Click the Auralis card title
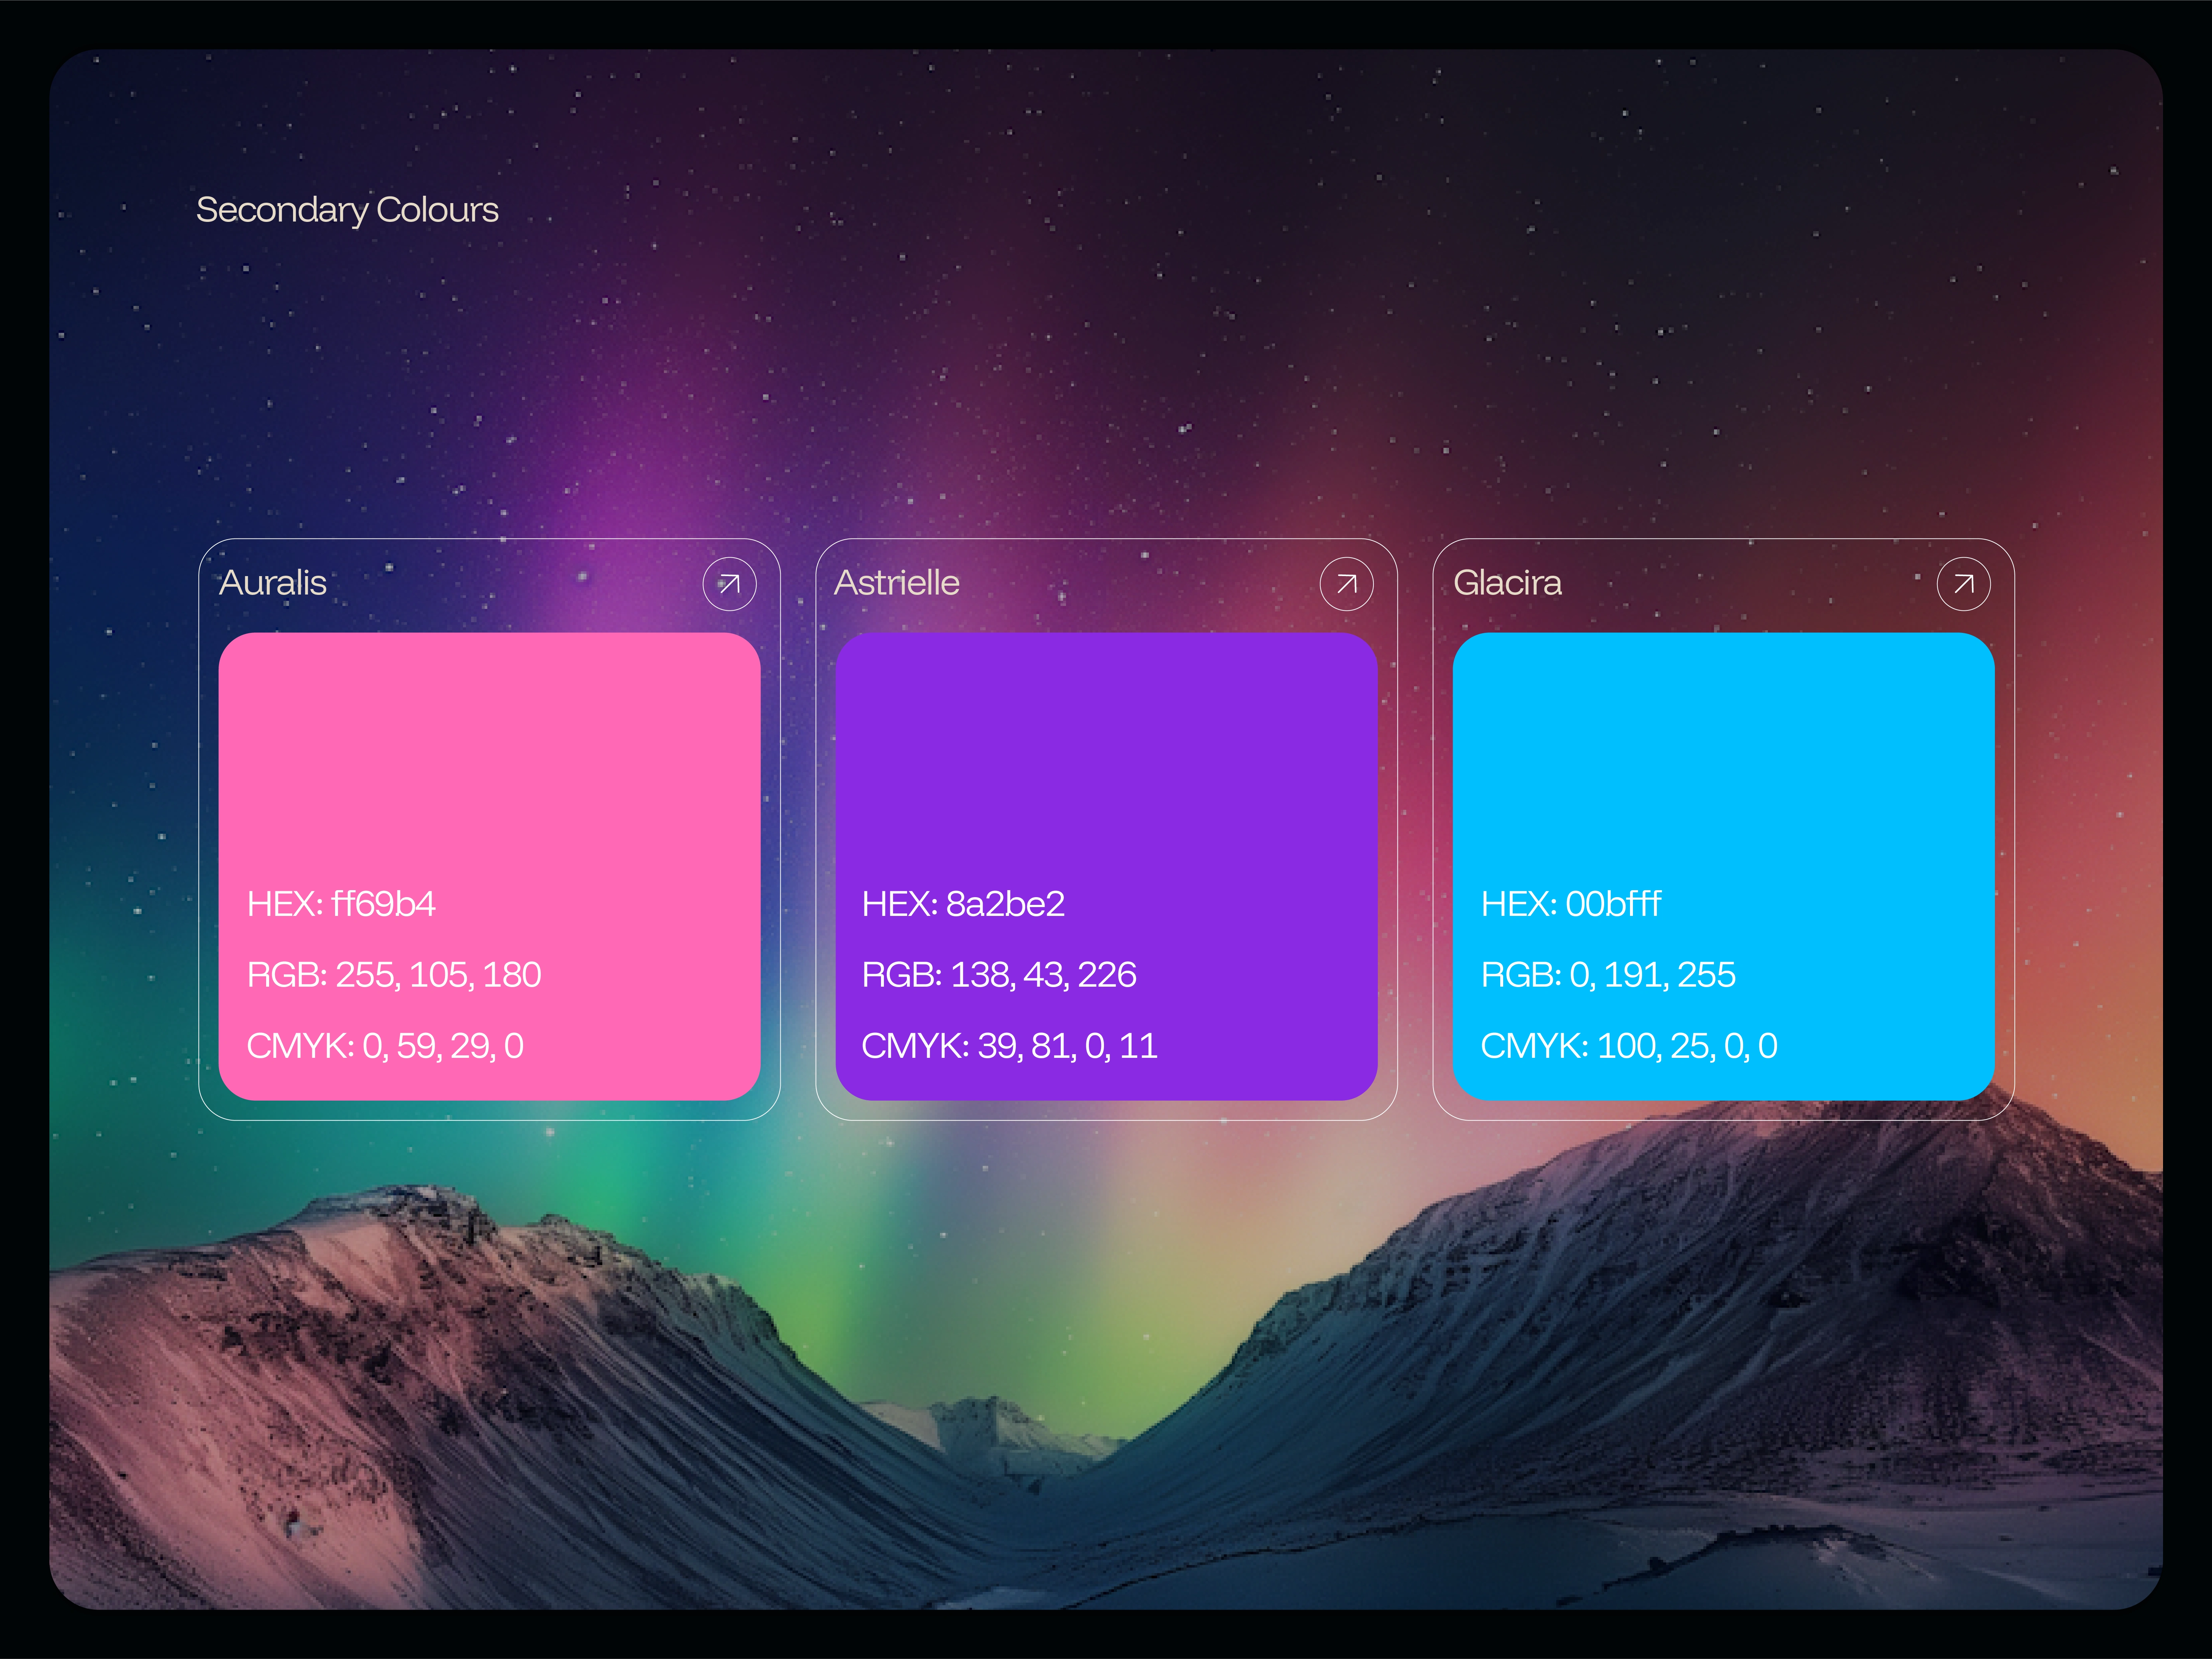Viewport: 2212px width, 1659px height. [273, 583]
